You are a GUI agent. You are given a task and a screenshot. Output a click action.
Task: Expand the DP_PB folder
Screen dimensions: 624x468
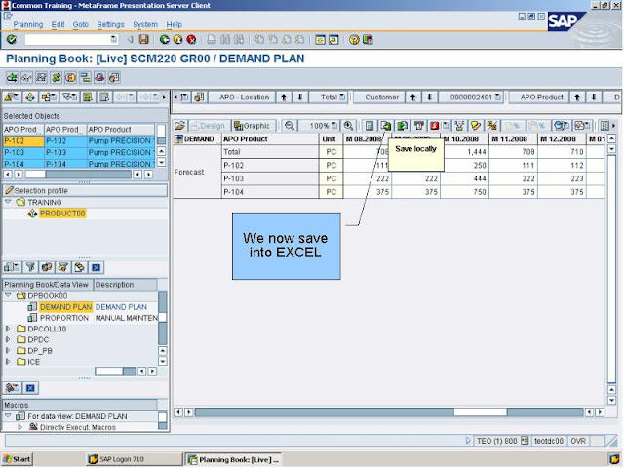[8, 351]
